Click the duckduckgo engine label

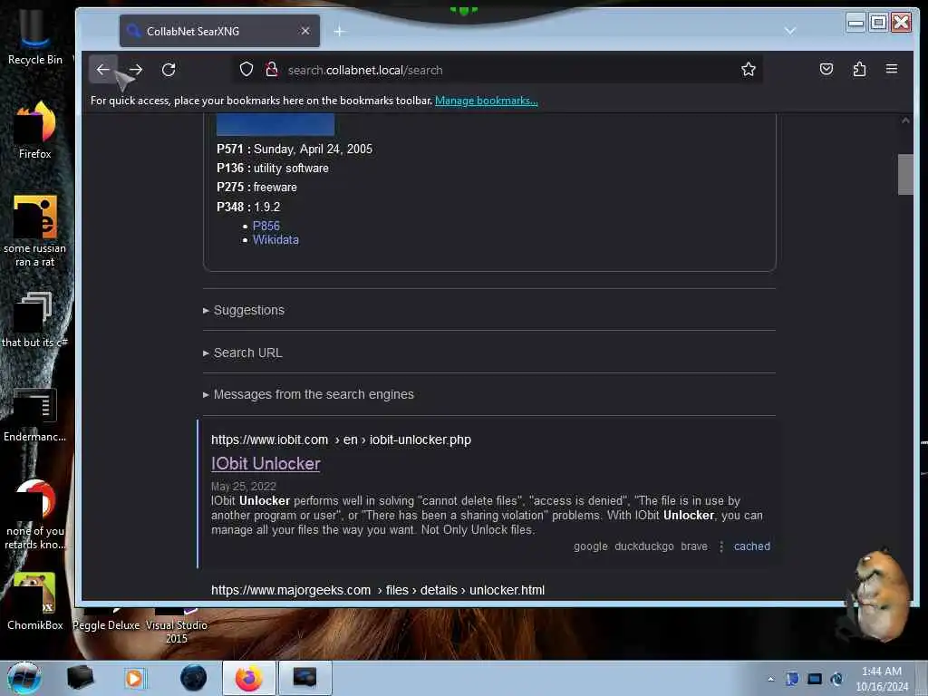click(x=644, y=546)
